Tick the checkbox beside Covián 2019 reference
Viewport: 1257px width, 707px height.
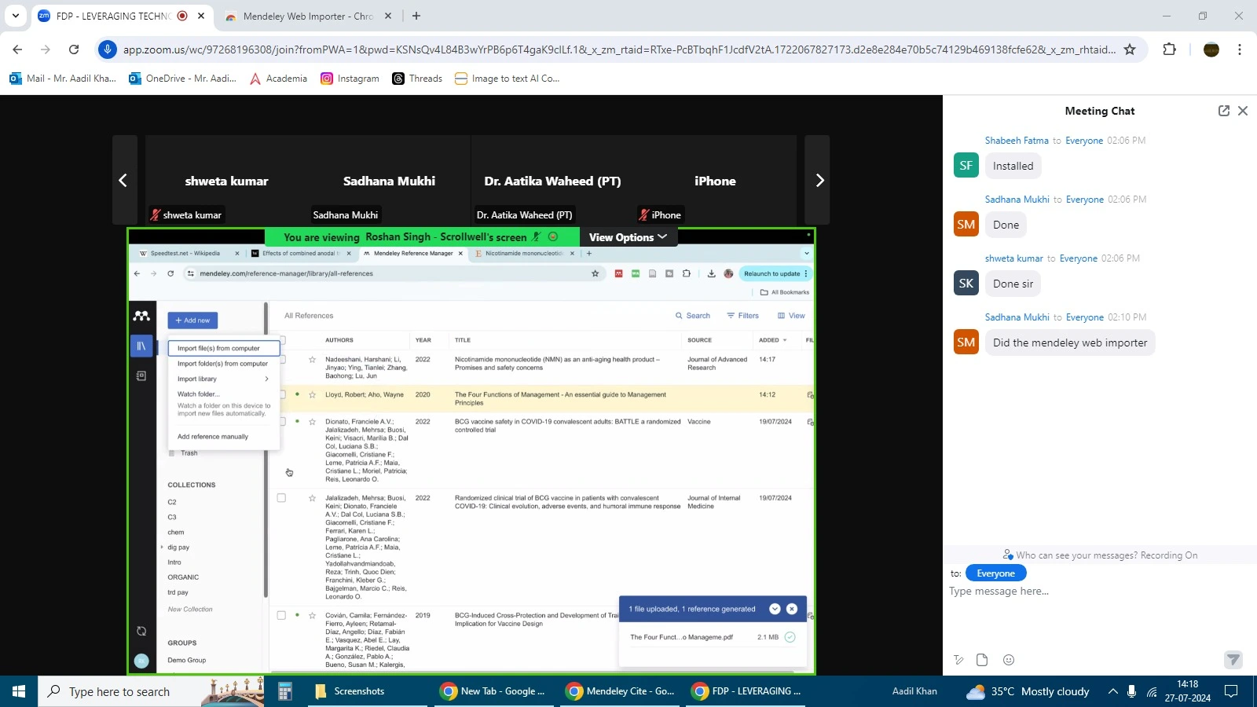coord(281,615)
